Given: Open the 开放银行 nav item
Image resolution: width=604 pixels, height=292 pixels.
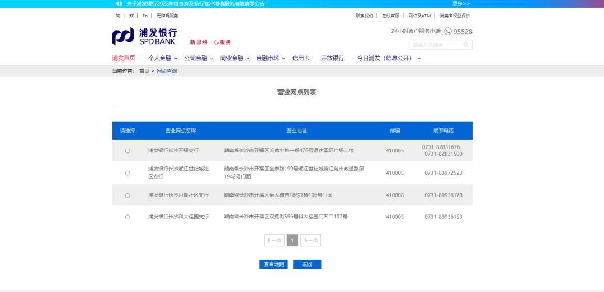Looking at the screenshot, I should point(332,58).
